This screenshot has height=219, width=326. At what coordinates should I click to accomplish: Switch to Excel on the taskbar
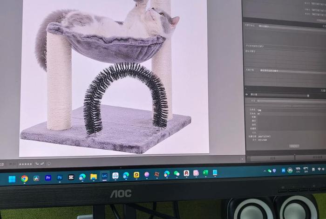[205, 172]
